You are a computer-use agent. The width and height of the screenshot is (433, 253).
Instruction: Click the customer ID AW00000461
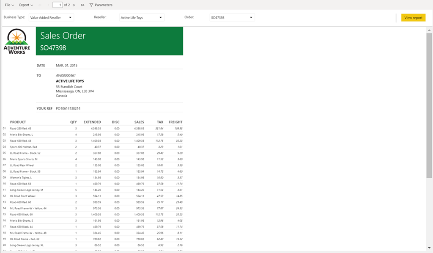66,75
